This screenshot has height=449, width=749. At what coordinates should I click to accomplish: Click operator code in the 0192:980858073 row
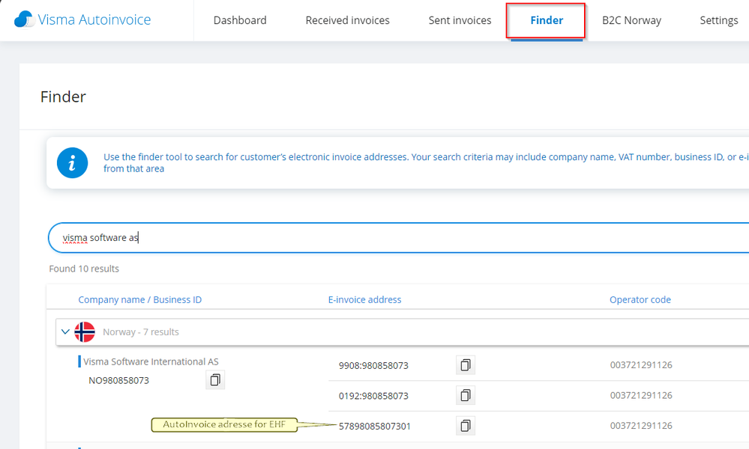click(641, 395)
